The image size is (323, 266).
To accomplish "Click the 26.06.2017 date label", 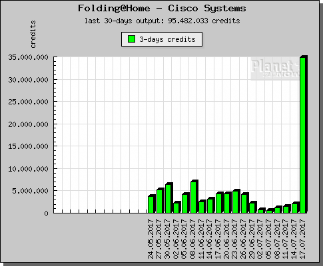I will click(x=244, y=239).
